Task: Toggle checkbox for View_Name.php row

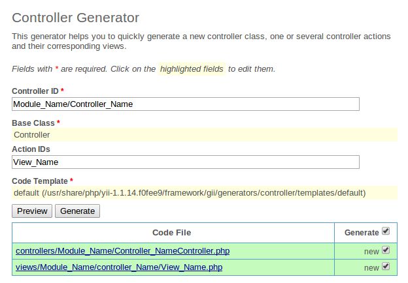Action: pyautogui.click(x=386, y=266)
